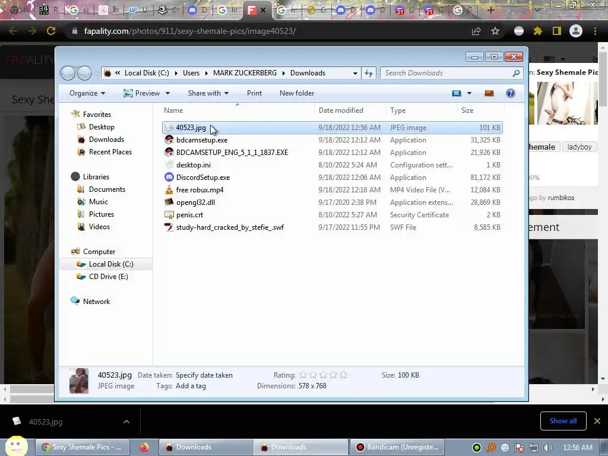Select Network in navigation pane

pos(96,301)
